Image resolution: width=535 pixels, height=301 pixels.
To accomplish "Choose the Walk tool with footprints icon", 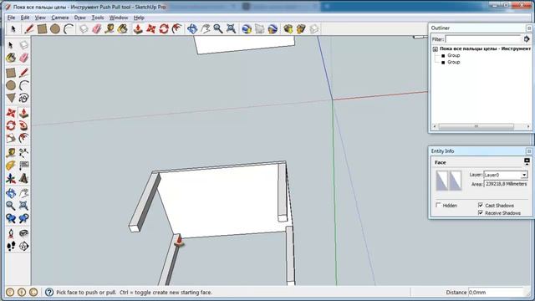I will (11, 246).
